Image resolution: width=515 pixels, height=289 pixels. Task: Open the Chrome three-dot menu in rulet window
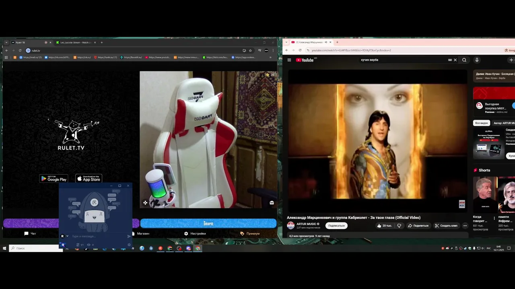[x=273, y=51]
